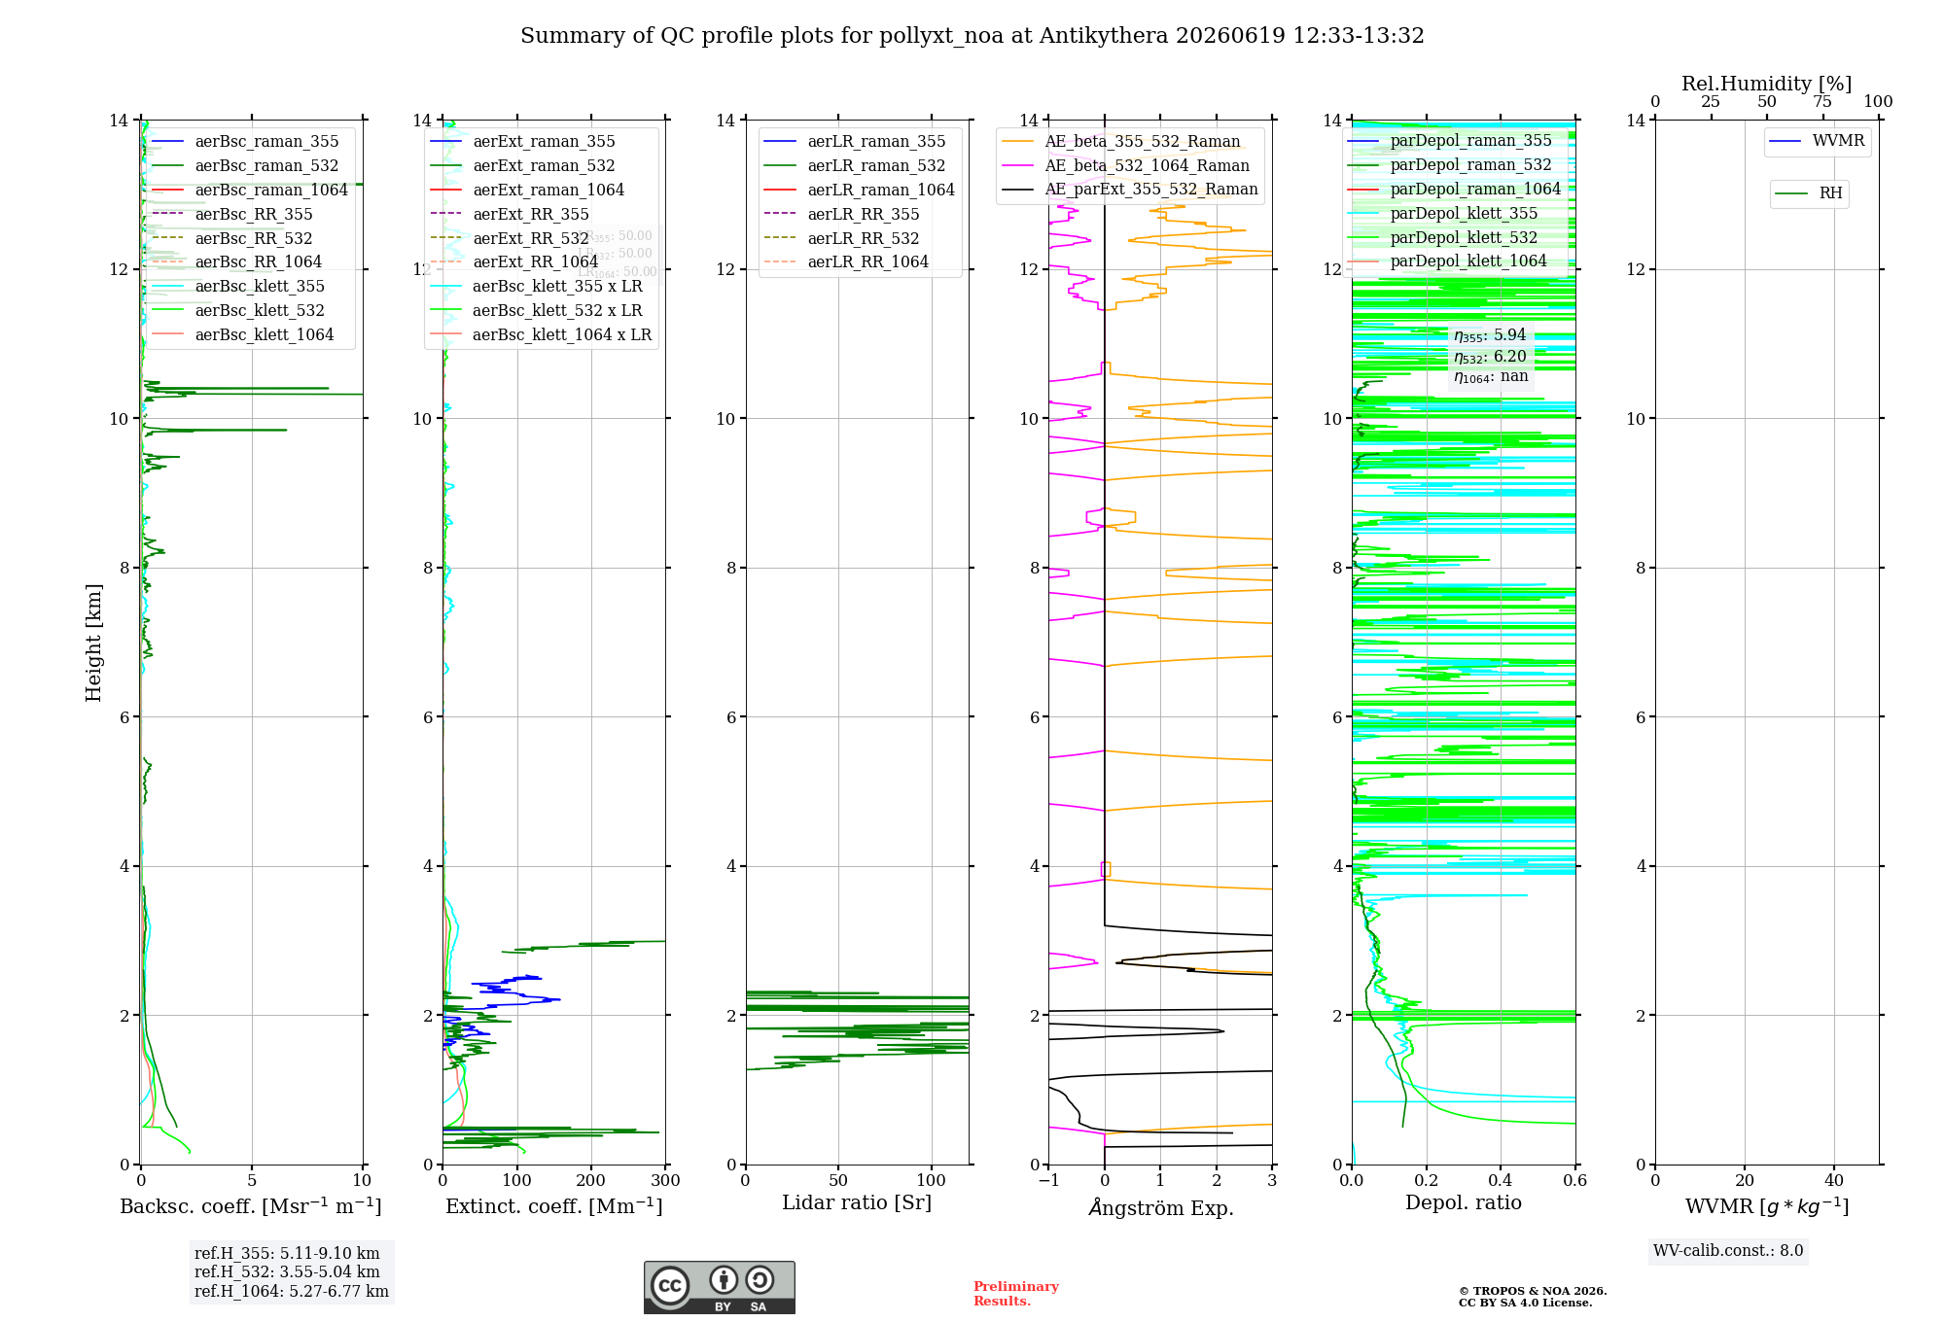Click the aerBsc_klett_1064 x LR legend entry
This screenshot has height=1322, width=1945.
[541, 335]
